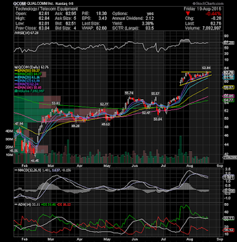
Task: Open the StockCharts.com watermark link
Action: (209, 4)
